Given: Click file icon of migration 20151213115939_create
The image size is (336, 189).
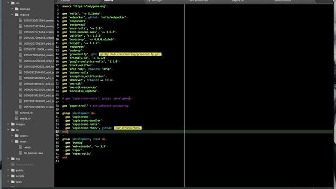Looking at the screenshot, I should point(20,49).
